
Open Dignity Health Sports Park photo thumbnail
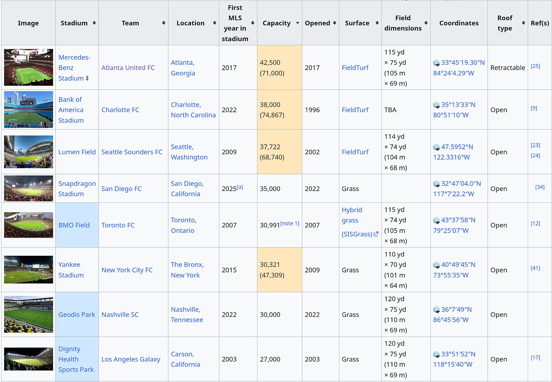(x=28, y=359)
